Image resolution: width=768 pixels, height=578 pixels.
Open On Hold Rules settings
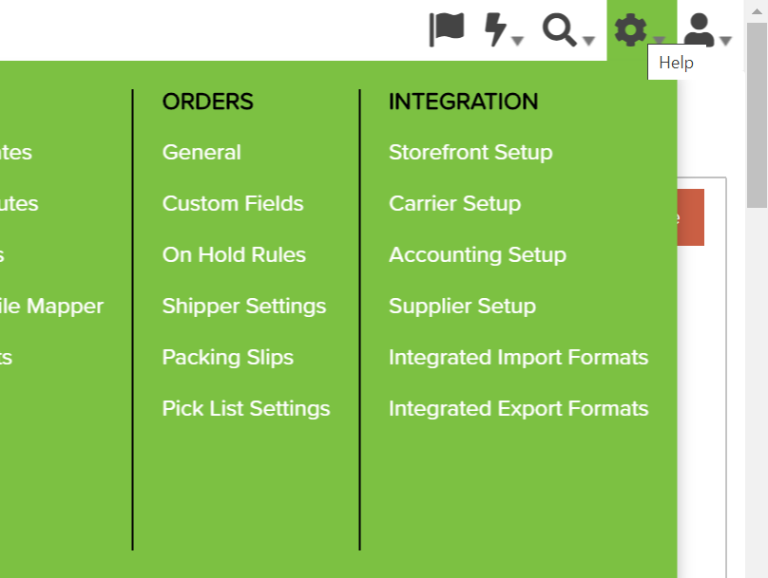click(x=234, y=254)
